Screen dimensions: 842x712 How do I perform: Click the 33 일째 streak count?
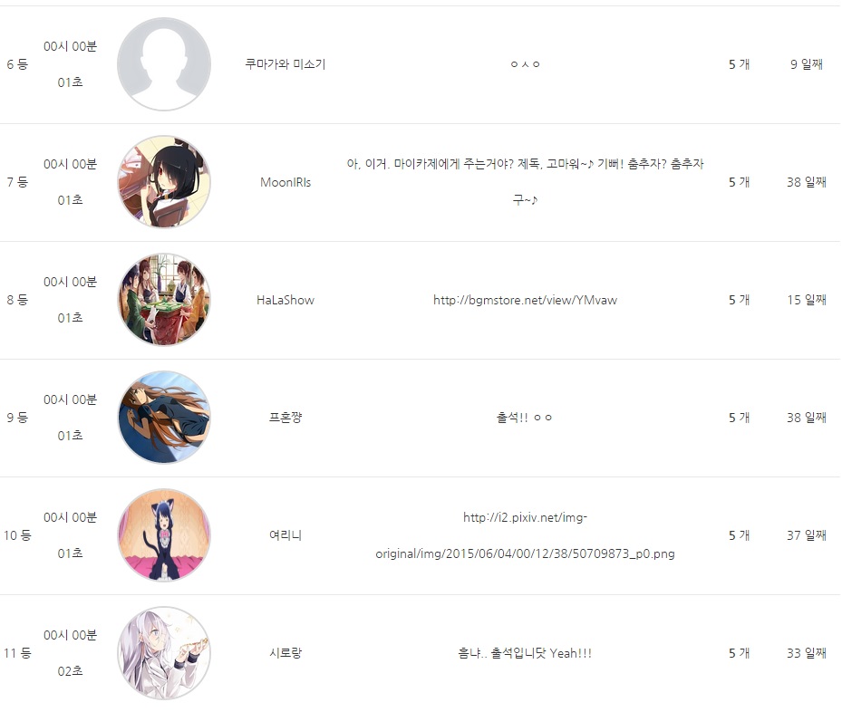click(x=807, y=653)
